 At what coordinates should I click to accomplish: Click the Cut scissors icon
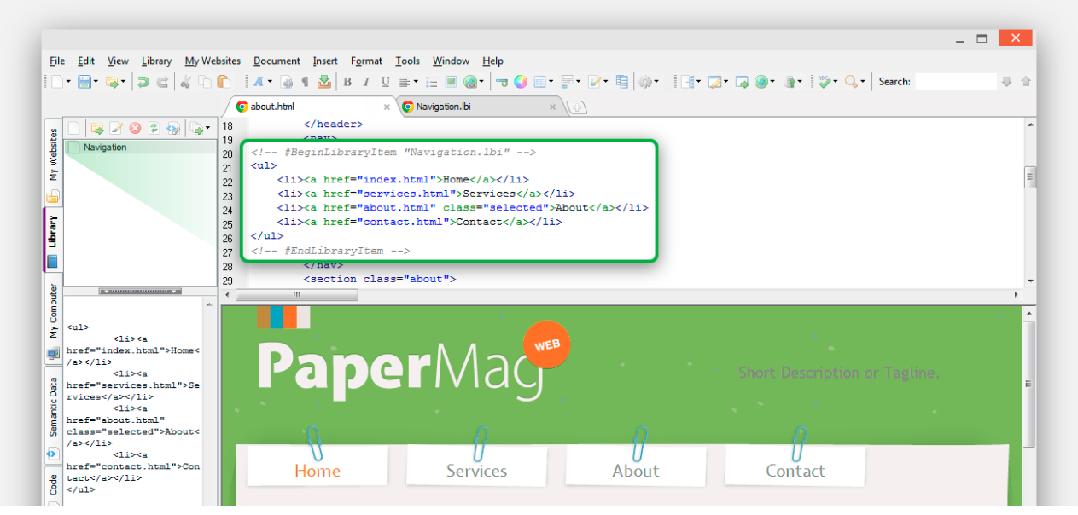click(184, 82)
